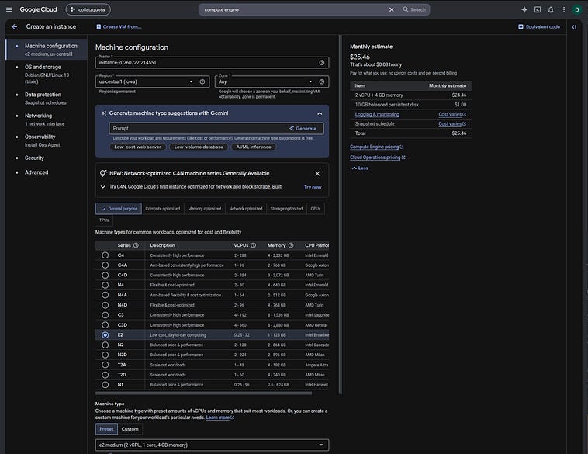Click Create VM from... link
This screenshot has height=454, width=588.
click(x=119, y=26)
